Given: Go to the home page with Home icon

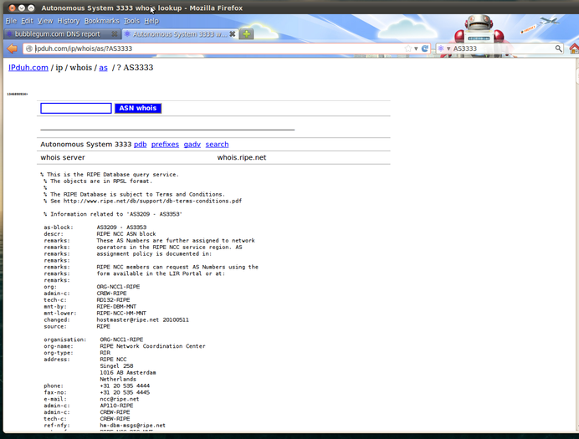Looking at the screenshot, I should pyautogui.click(x=574, y=48).
